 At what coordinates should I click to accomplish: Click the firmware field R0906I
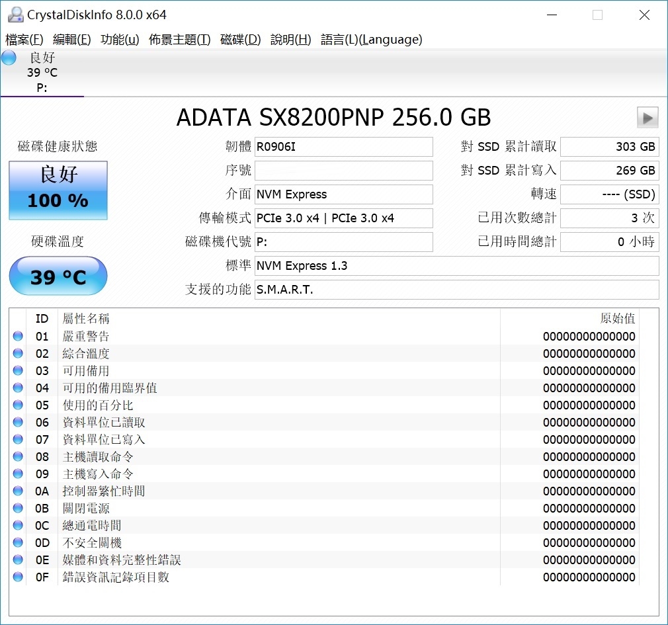click(x=344, y=147)
